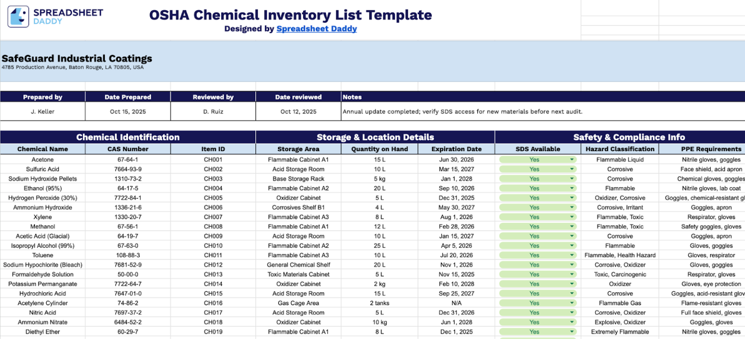Click the Date Prepared value Oct 15, 2025
This screenshot has height=339, width=745.
point(128,111)
